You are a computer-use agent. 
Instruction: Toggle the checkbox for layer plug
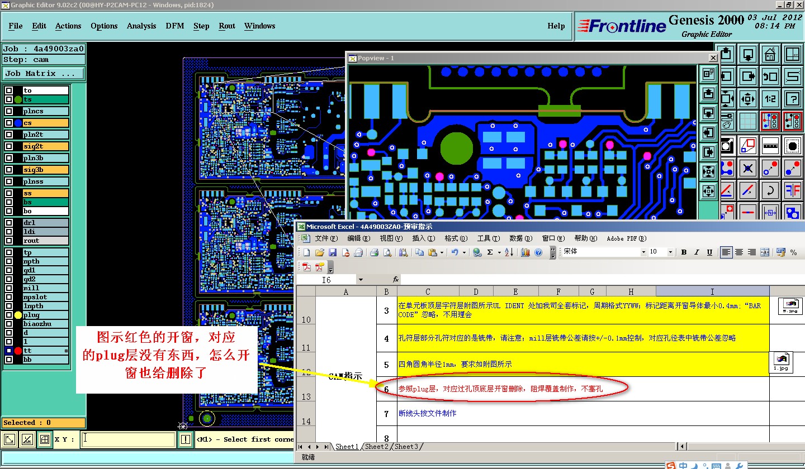tap(9, 315)
